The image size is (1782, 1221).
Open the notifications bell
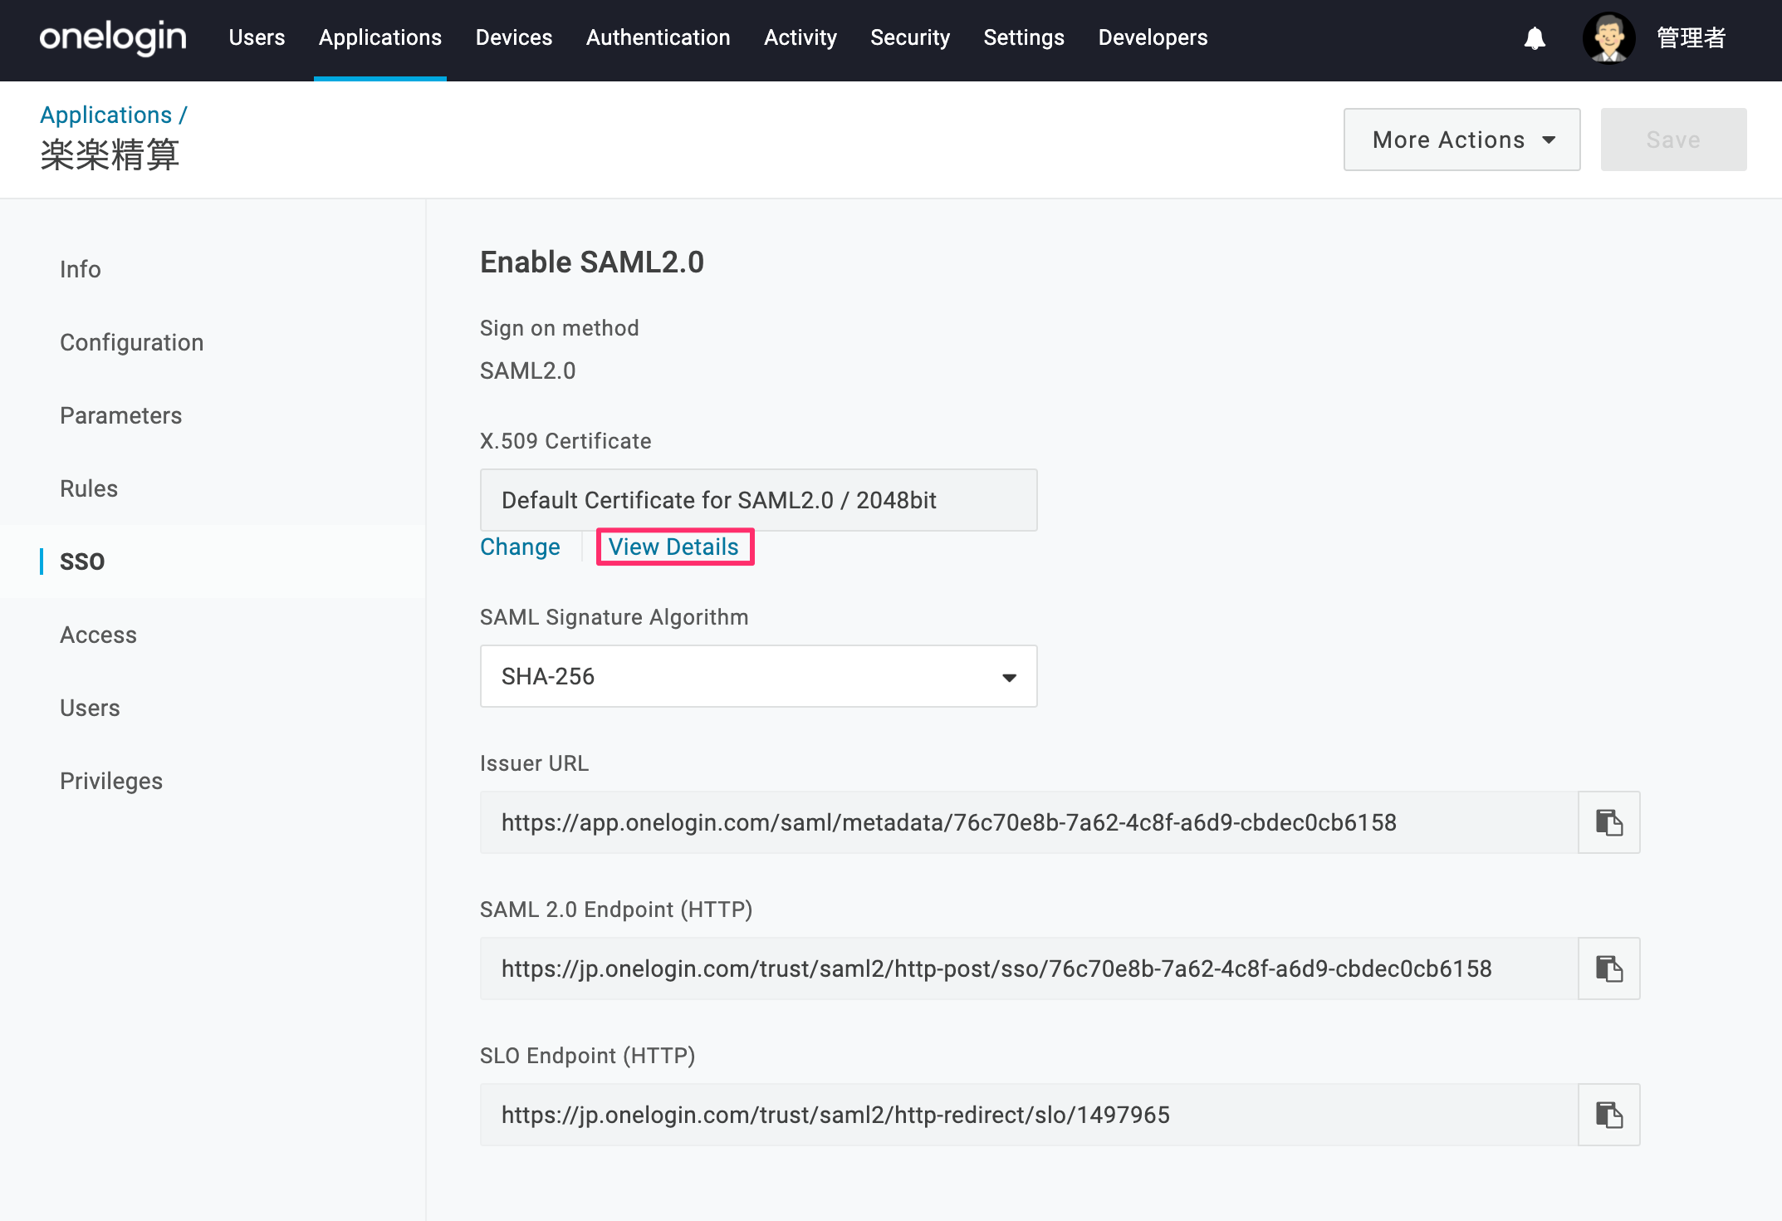1535,38
